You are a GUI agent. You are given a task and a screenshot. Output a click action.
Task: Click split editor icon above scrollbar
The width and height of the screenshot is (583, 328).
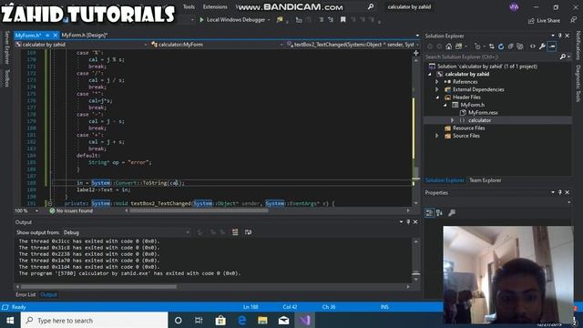tap(415, 53)
